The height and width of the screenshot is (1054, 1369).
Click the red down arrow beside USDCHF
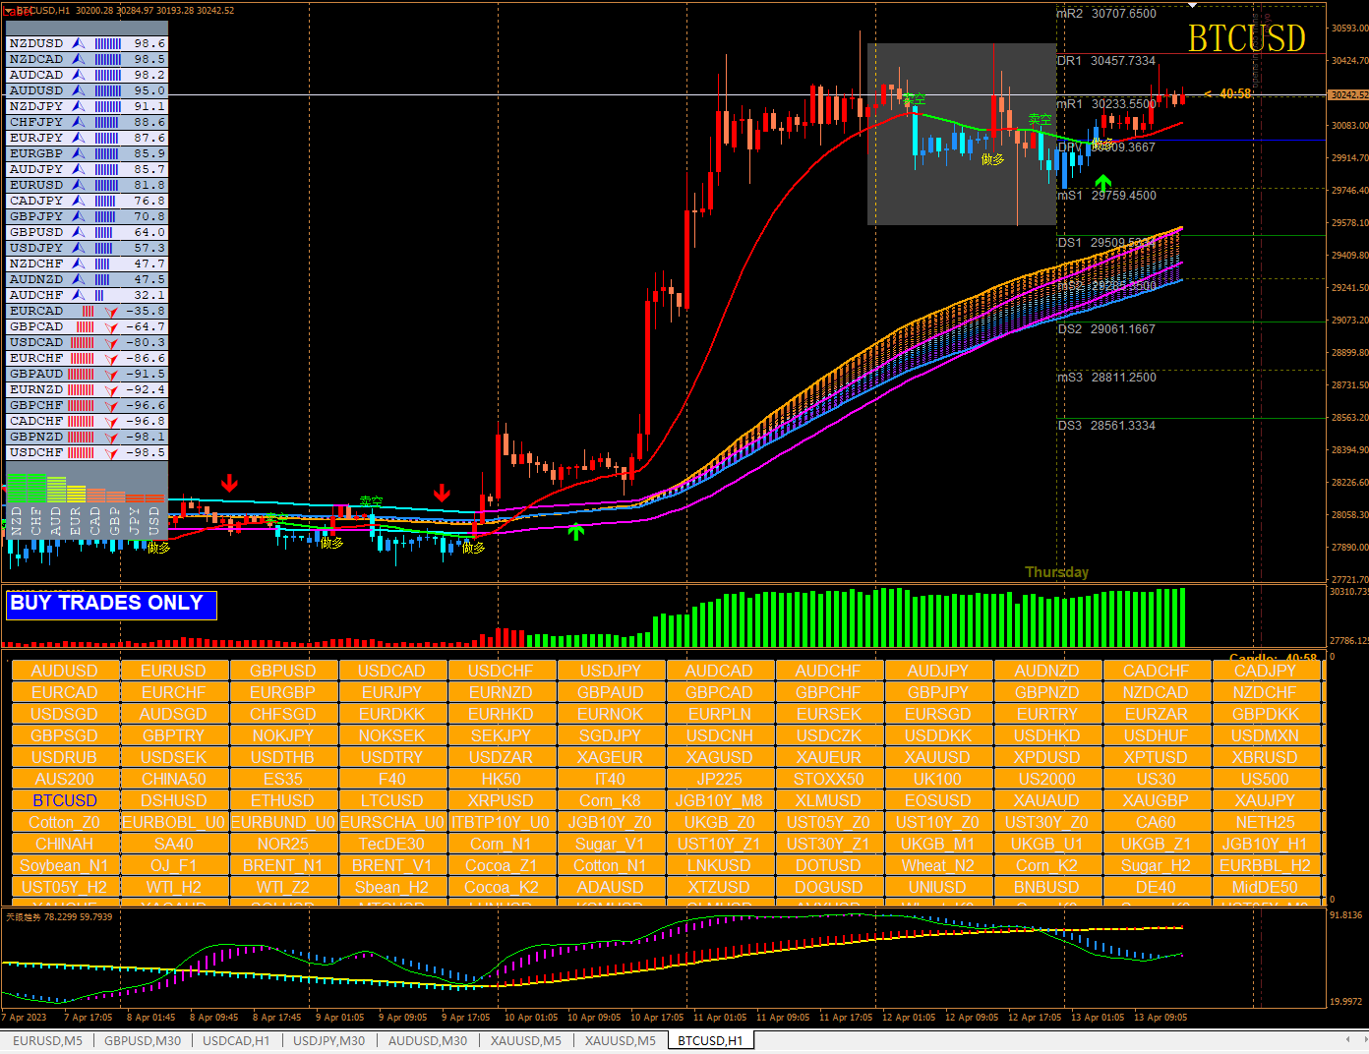(111, 453)
